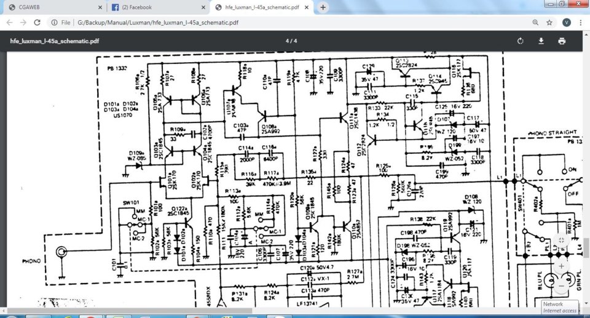This screenshot has height=318, width=590.
Task: Reload the current page
Action: tap(37, 23)
